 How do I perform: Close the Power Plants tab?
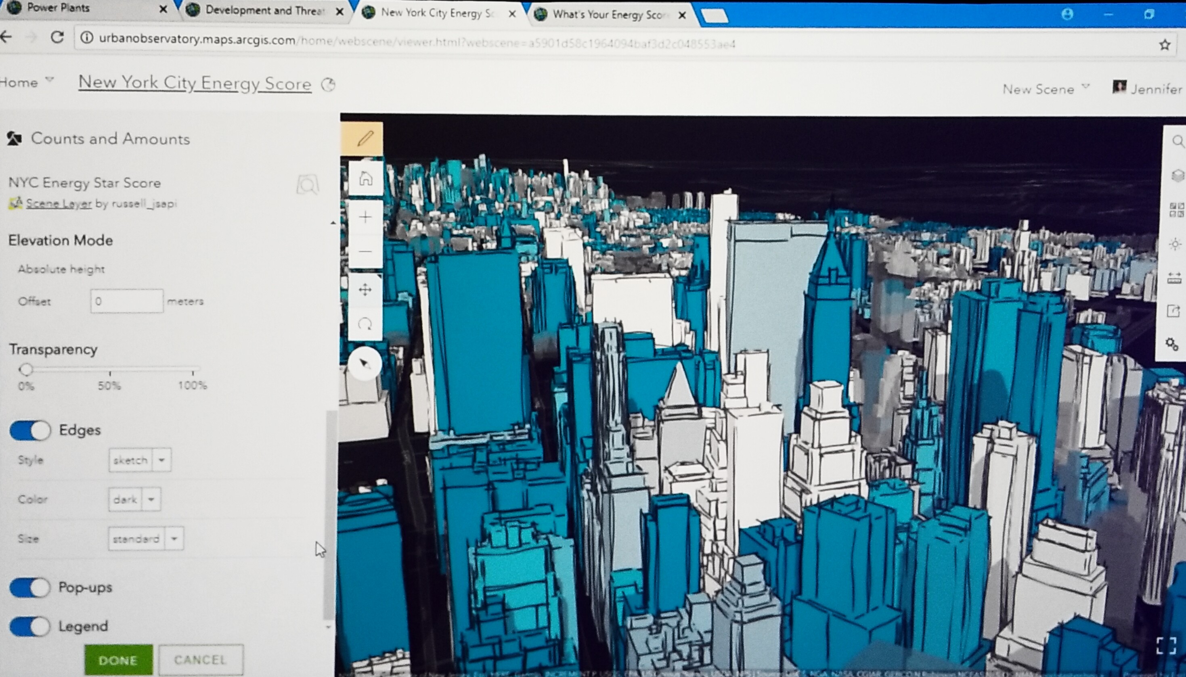click(x=163, y=9)
